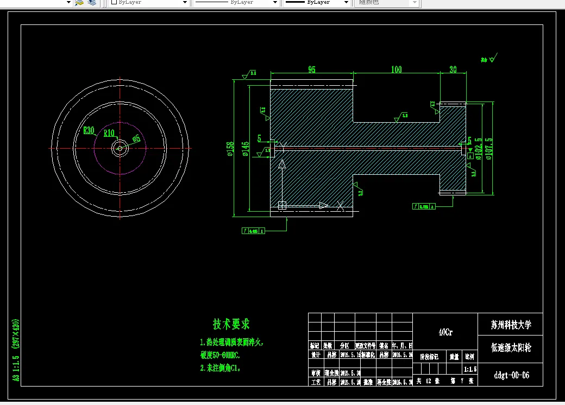Select the ø102.5 diameter dimension
The height and width of the screenshot is (405, 565).
(x=478, y=149)
